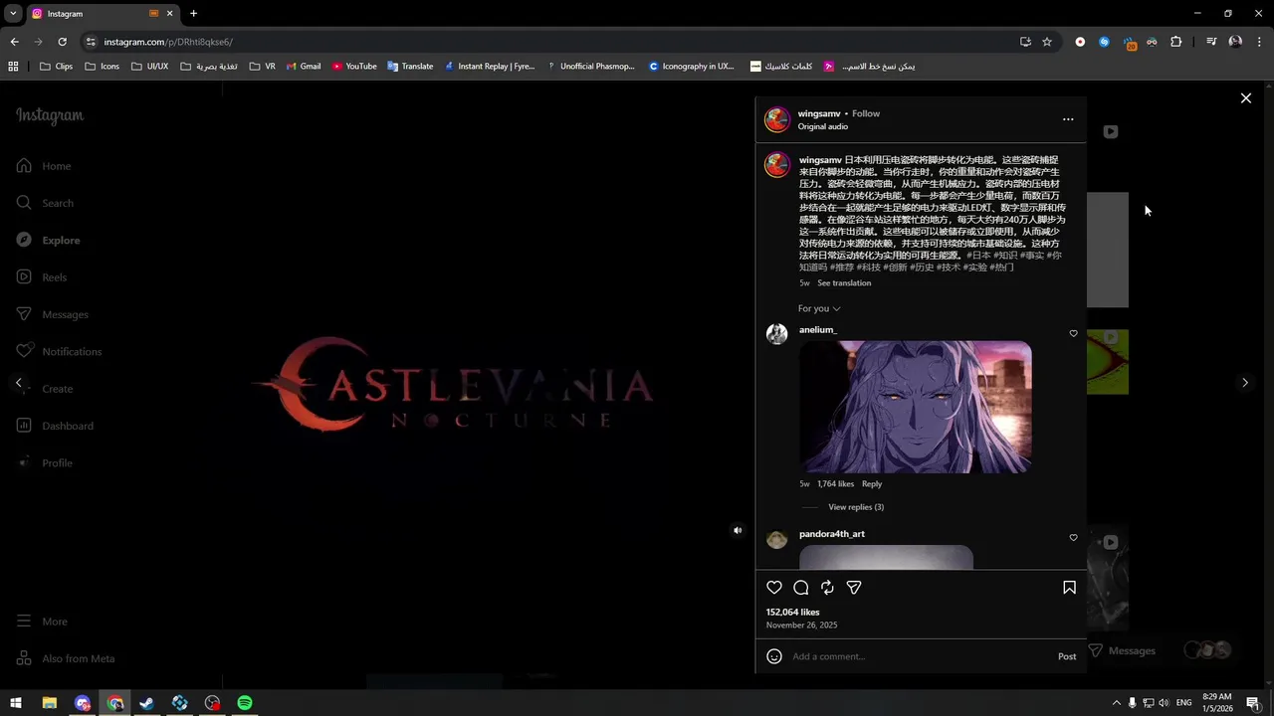Click the Instagram logo
This screenshot has width=1274, height=716.
50,115
